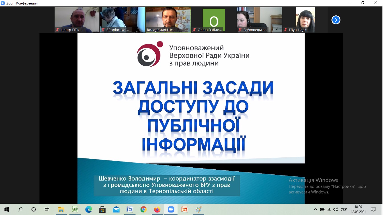Image resolution: width=383 pixels, height=215 pixels.
Task: Select Ольга Забло... participant tile
Action: (x=214, y=20)
